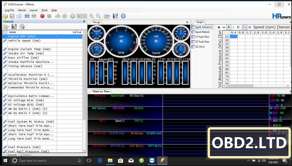
Task: Select Spark Retard graph table
Action: pos(201,32)
